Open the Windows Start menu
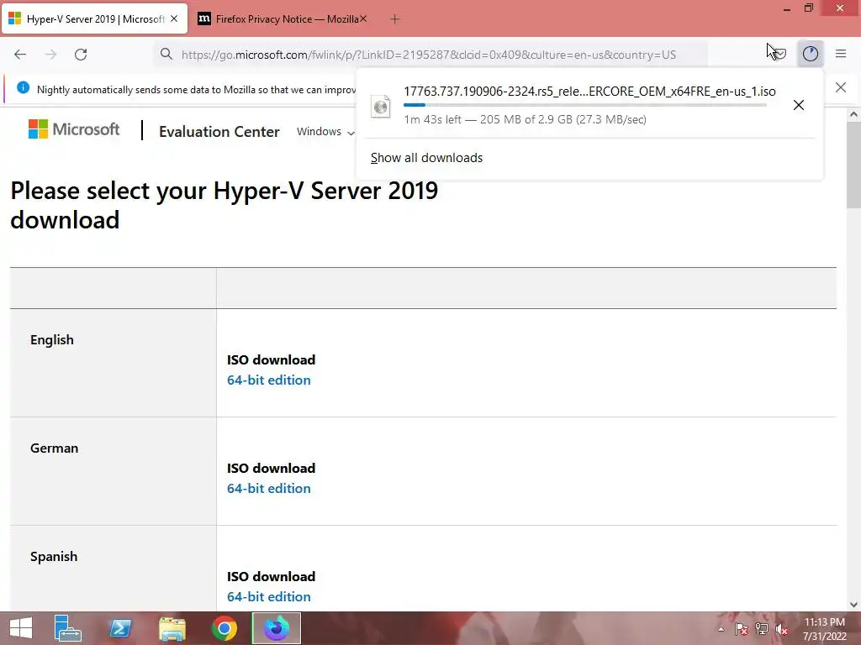 click(21, 628)
